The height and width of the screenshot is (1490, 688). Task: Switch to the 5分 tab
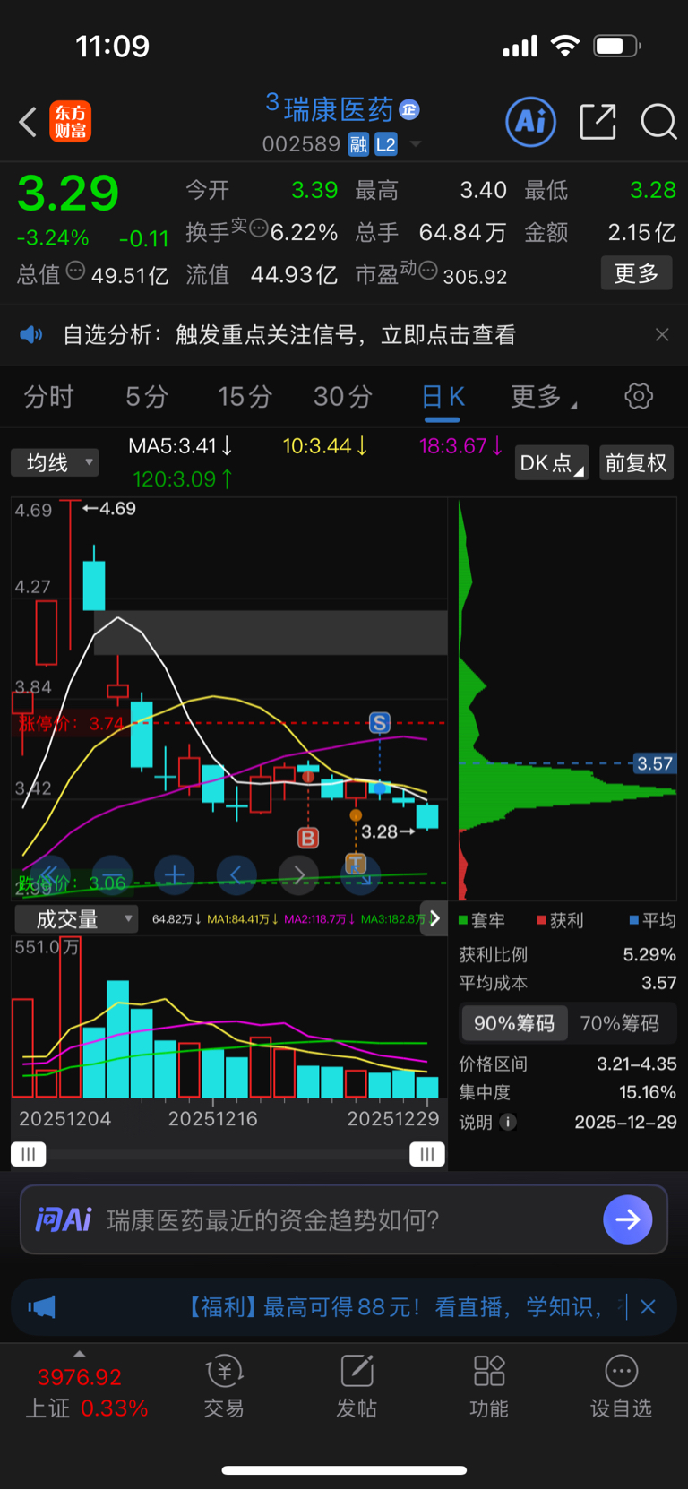[x=147, y=396]
